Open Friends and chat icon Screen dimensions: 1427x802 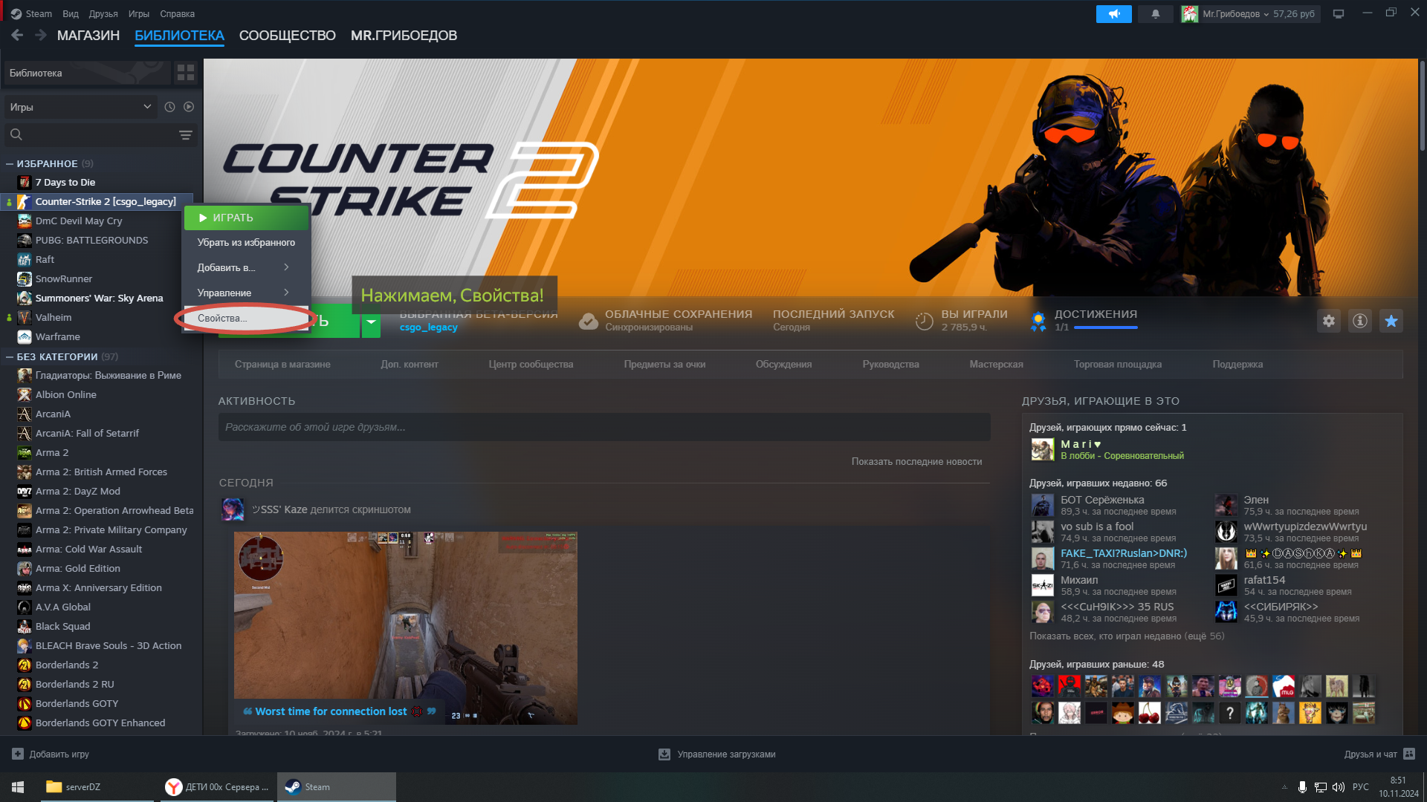tap(1409, 754)
